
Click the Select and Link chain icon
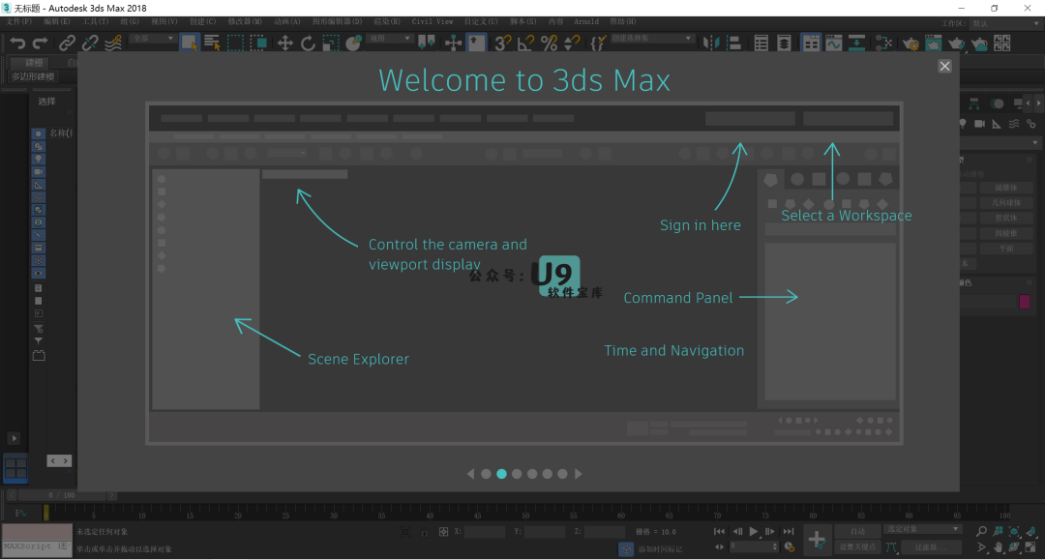pyautogui.click(x=67, y=43)
